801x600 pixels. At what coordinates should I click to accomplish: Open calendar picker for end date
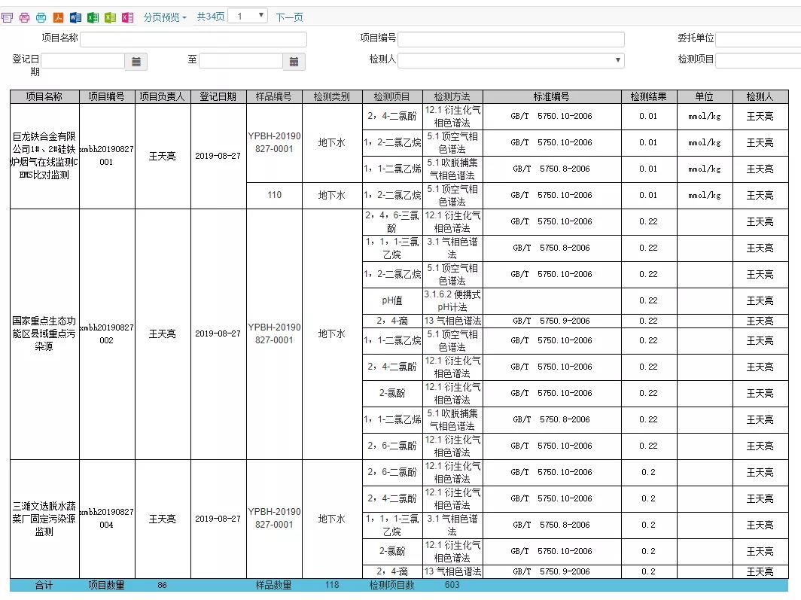tap(294, 62)
